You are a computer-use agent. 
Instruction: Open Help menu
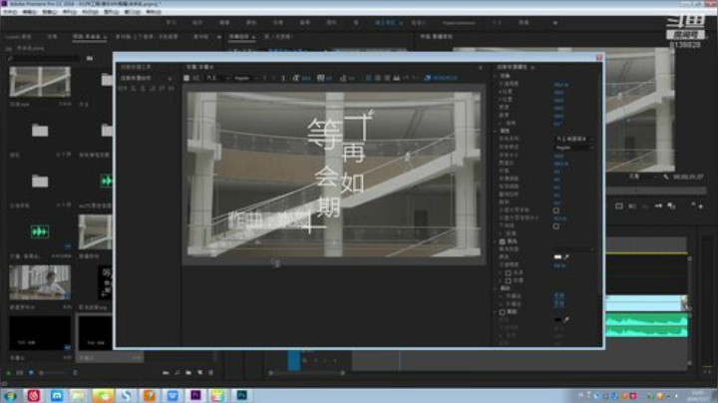click(154, 12)
